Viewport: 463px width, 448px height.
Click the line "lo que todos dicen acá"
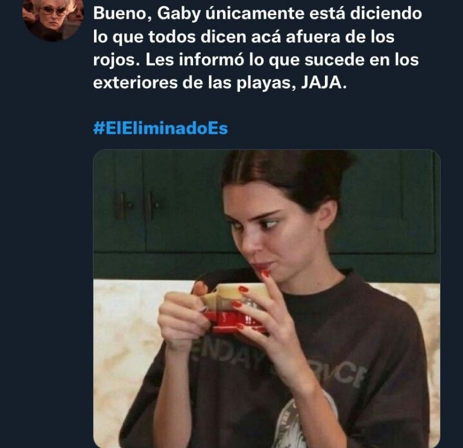tap(187, 37)
